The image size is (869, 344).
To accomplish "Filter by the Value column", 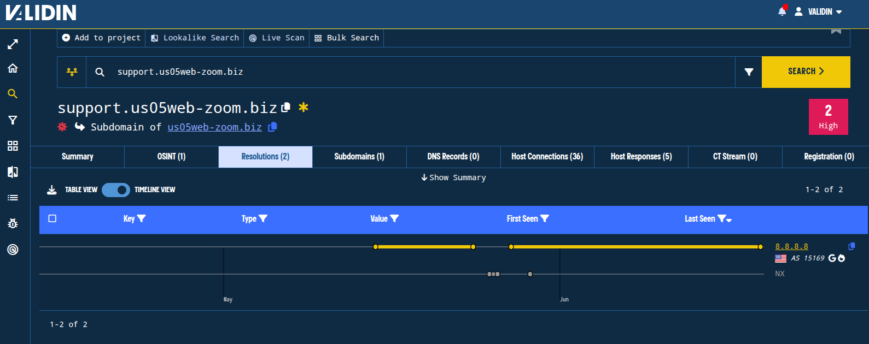I will coord(394,218).
